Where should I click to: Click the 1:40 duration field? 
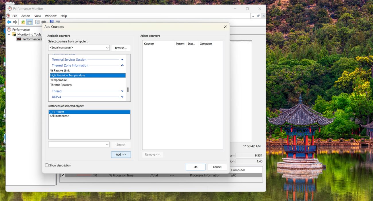pyautogui.click(x=249, y=161)
